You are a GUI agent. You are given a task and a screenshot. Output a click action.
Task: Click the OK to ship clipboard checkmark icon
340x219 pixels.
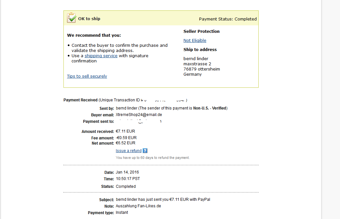pyautogui.click(x=72, y=18)
